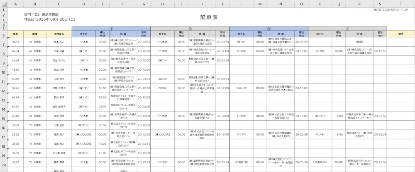
Task: Click the merged ③ group header
Action: [269, 29]
